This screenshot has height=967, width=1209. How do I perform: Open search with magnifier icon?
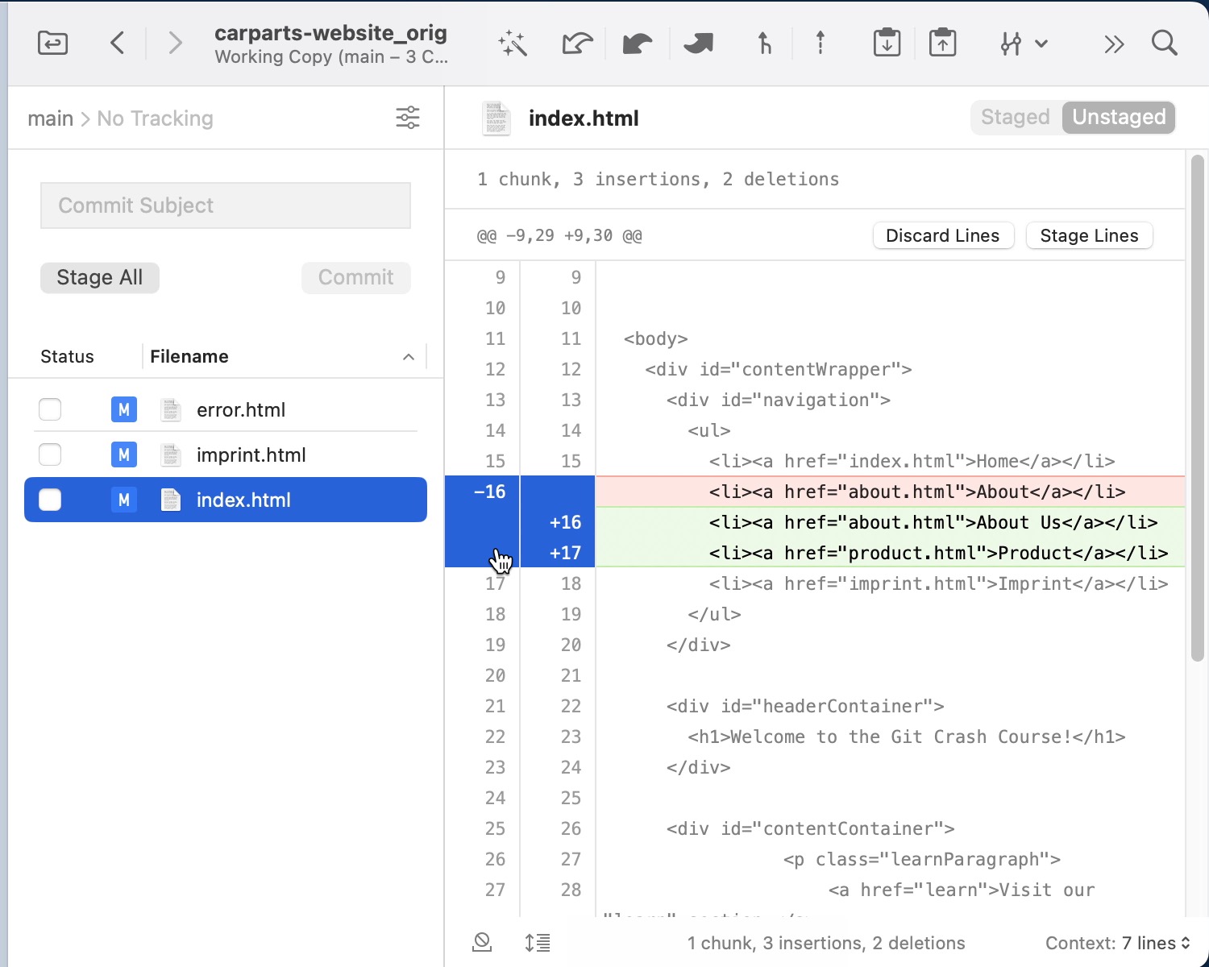pos(1165,43)
